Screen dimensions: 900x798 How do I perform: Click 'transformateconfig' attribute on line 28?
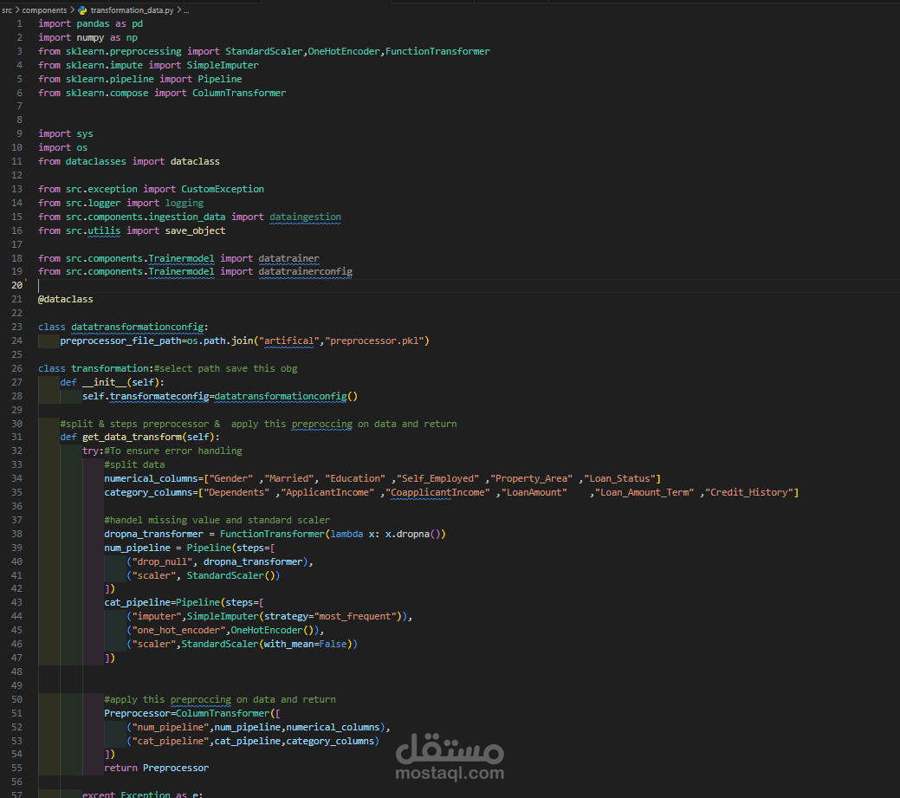click(159, 396)
